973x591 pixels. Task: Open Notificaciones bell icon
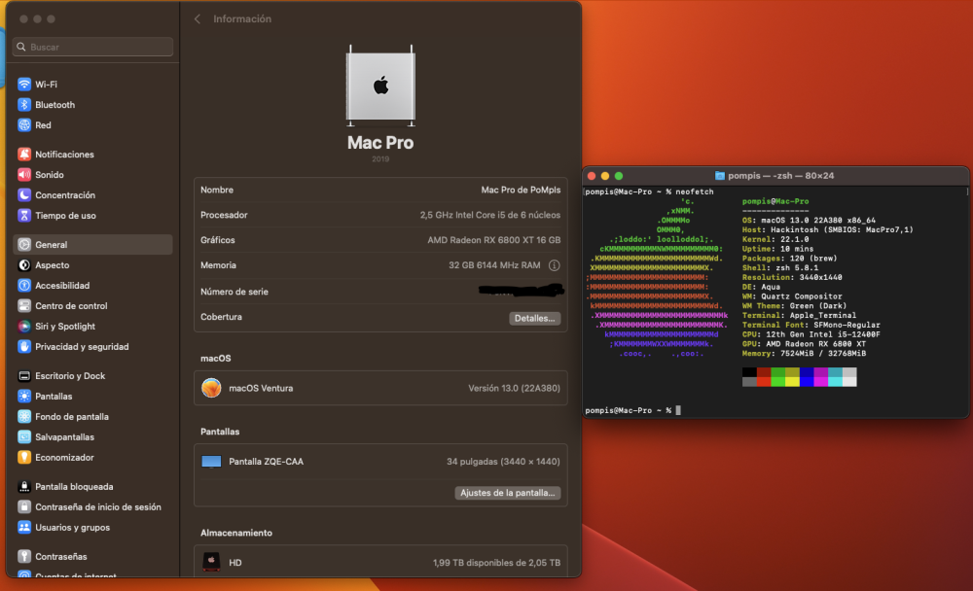click(x=24, y=155)
